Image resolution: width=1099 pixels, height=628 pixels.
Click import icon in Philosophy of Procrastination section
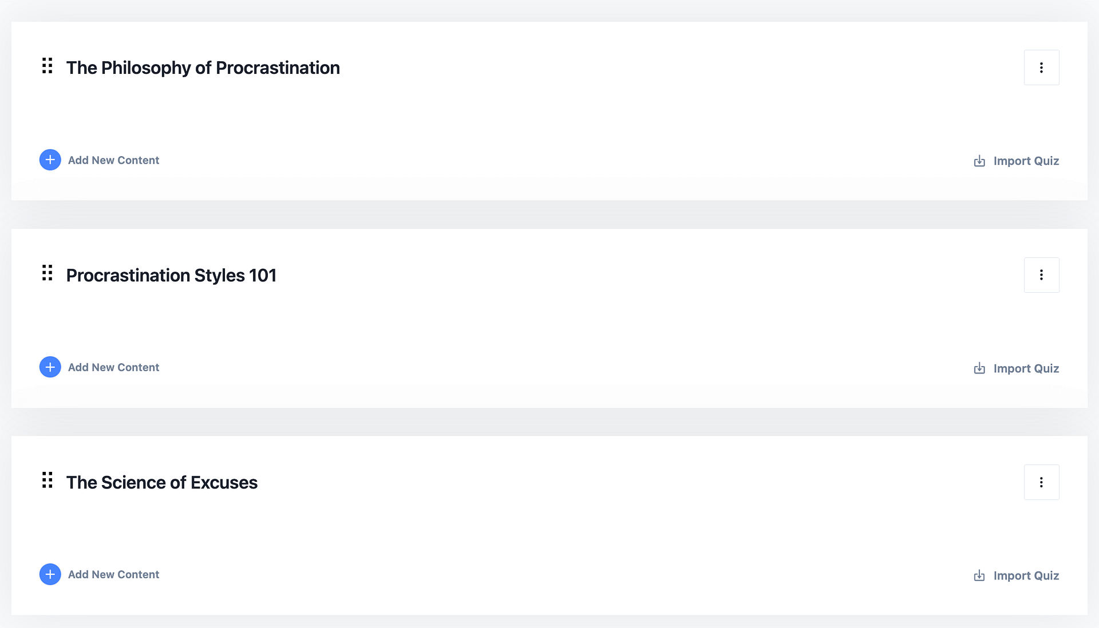(x=979, y=161)
